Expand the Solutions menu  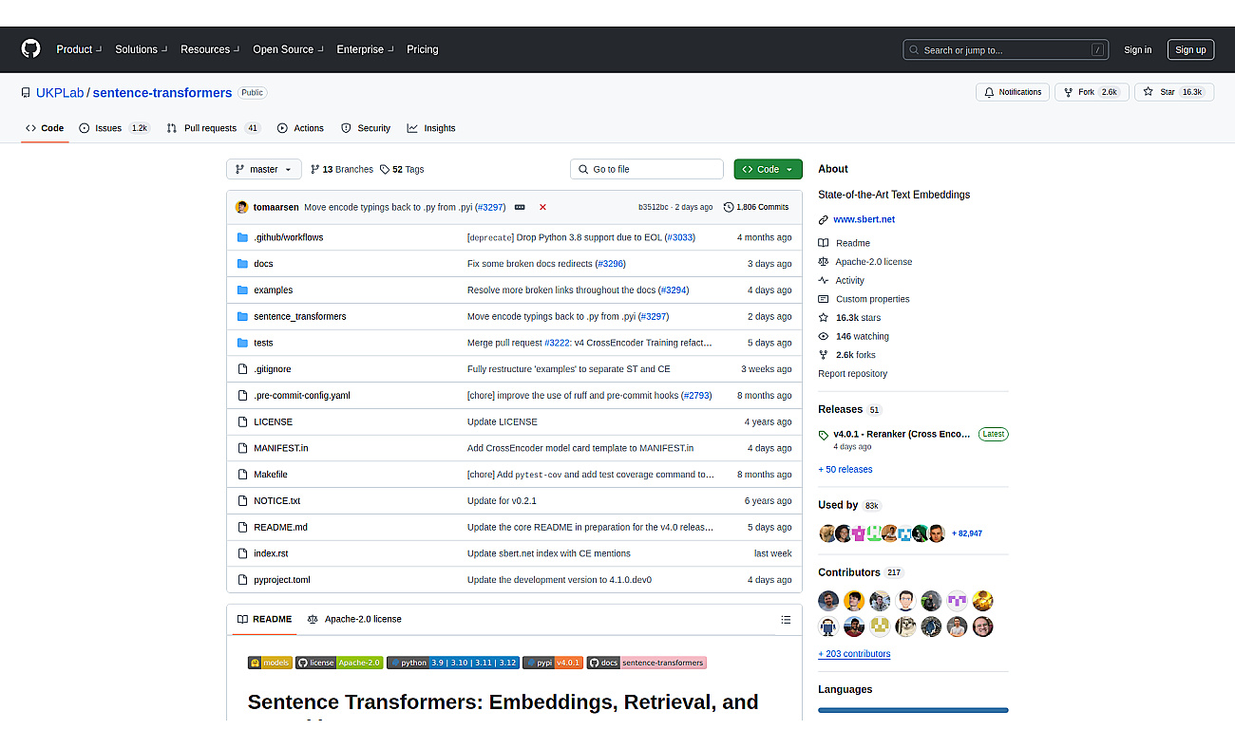pos(141,49)
